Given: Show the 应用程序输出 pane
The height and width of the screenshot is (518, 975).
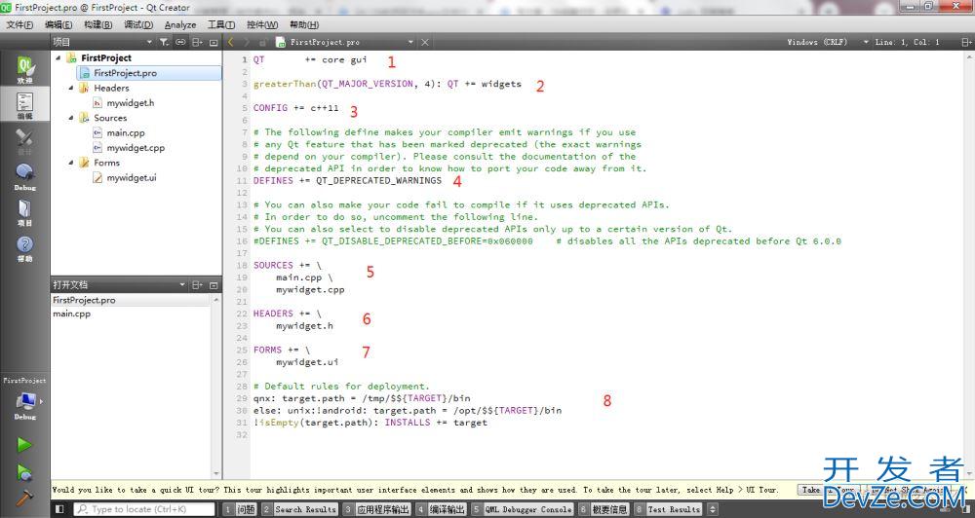Looking at the screenshot, I should tap(376, 509).
